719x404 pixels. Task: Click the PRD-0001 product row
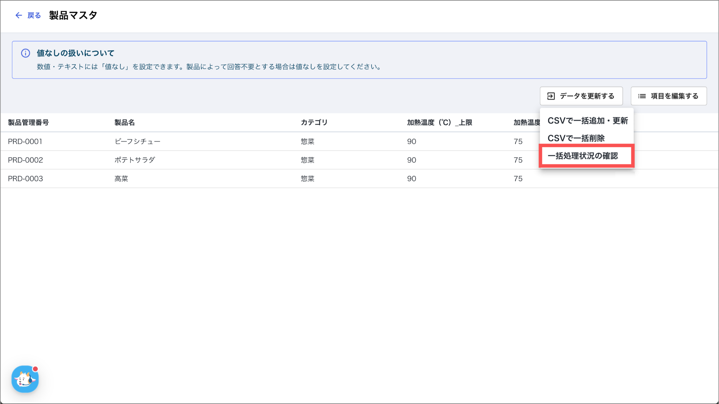25,141
